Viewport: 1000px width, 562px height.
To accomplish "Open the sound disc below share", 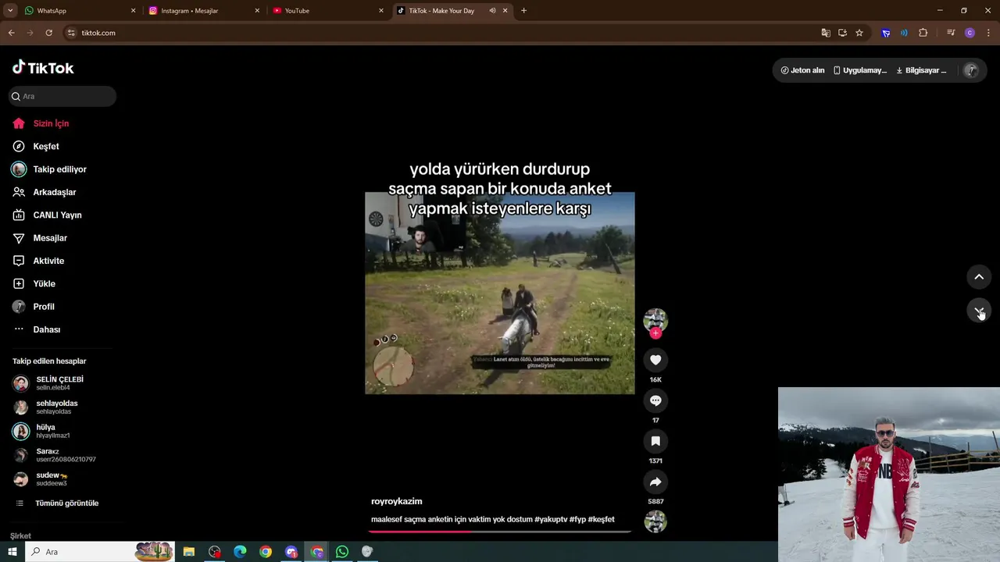I will coord(655,521).
